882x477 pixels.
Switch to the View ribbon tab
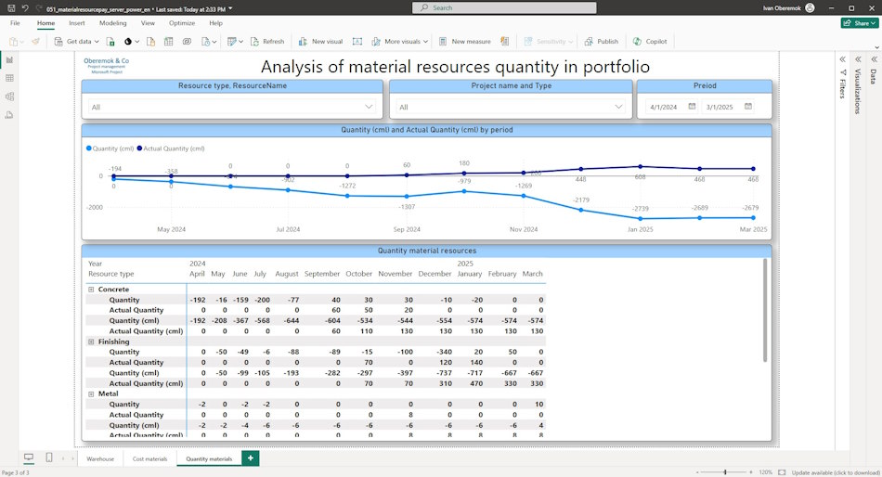[148, 23]
